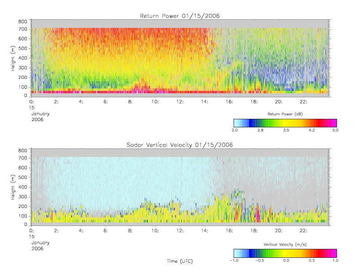Click the 2.0 tick on Return Power color bar
Screen dimensions: 354x274
pos(235,130)
